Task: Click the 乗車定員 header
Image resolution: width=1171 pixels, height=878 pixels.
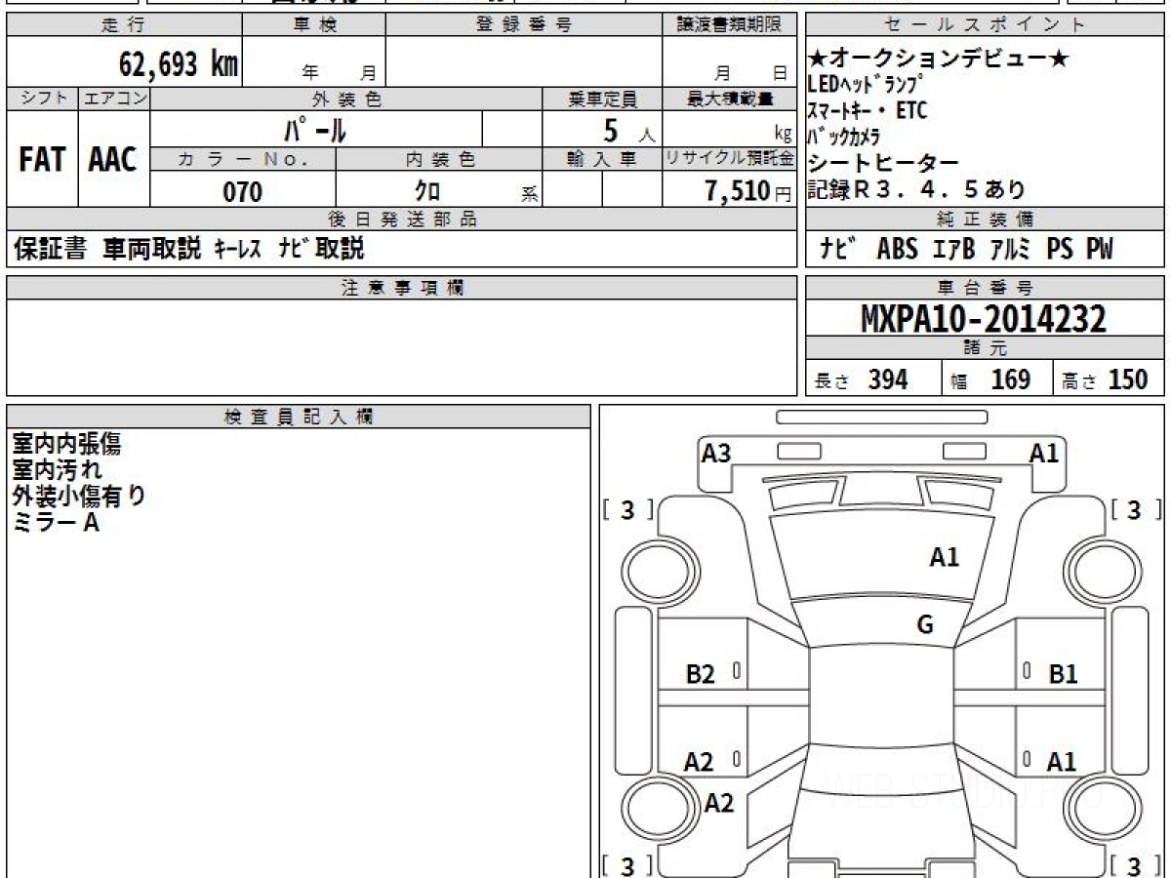Action: point(602,99)
